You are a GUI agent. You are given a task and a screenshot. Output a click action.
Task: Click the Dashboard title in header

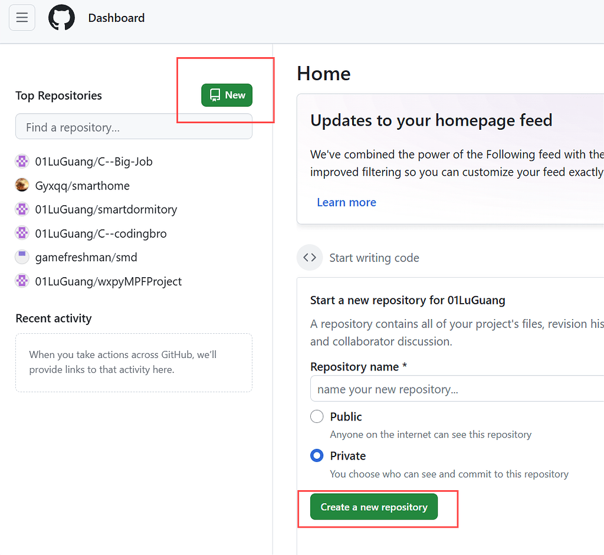click(x=116, y=18)
